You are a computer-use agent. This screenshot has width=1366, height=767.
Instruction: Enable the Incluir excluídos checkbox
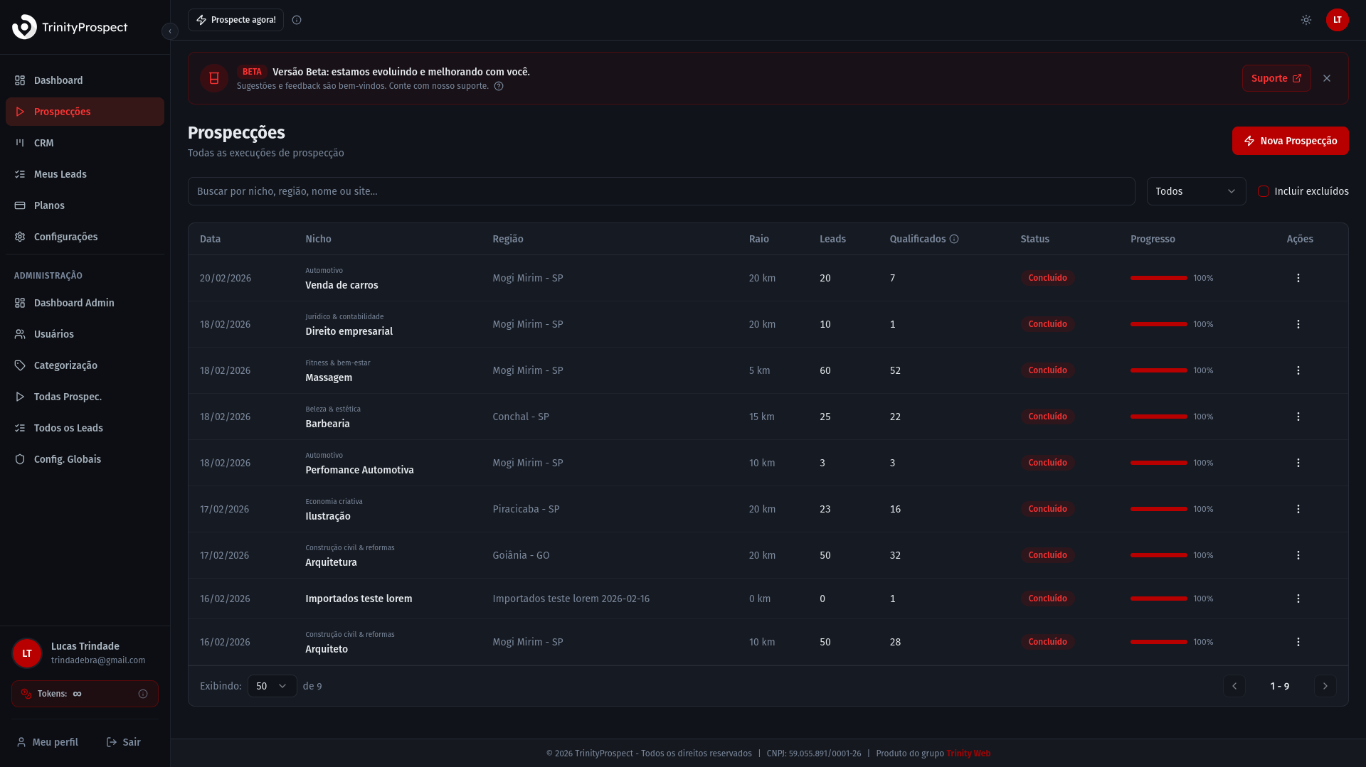click(1263, 191)
